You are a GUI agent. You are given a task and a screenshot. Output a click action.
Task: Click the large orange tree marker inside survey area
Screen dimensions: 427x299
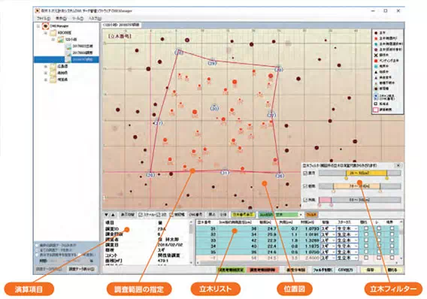pos(235,82)
